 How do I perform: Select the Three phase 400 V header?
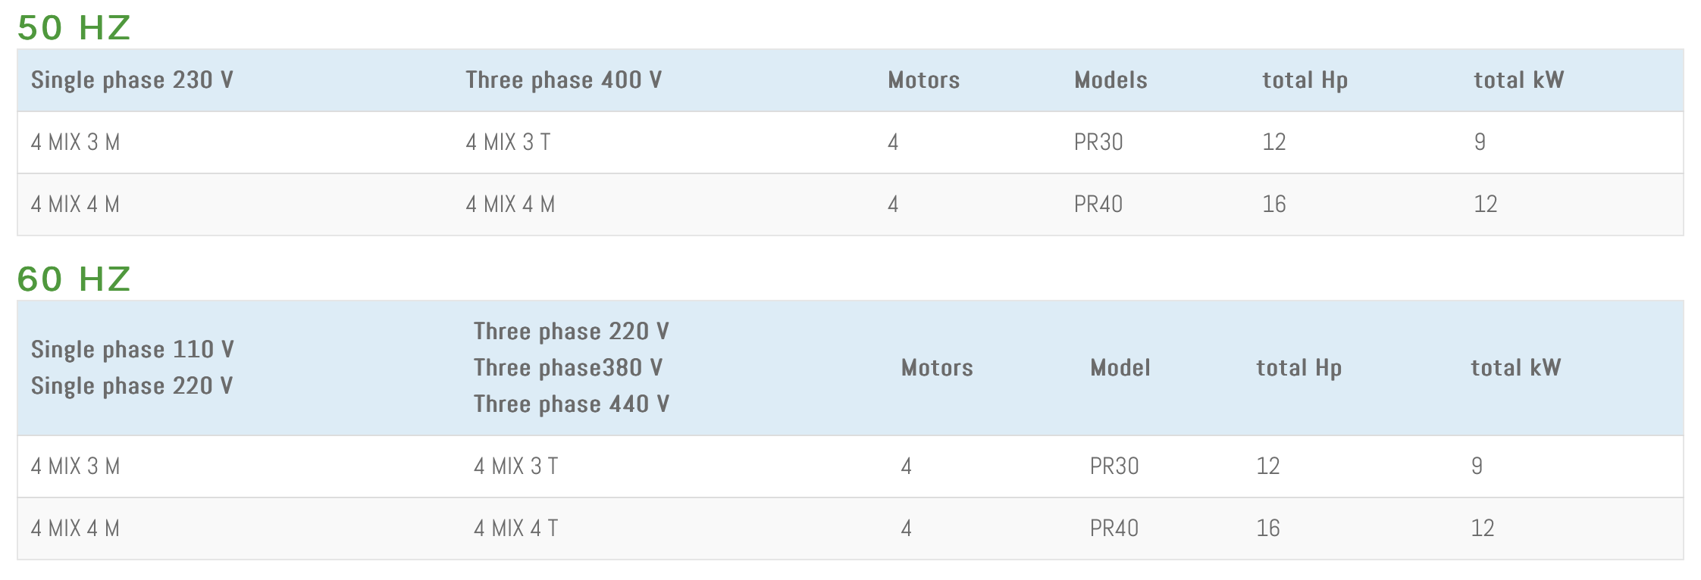563,80
